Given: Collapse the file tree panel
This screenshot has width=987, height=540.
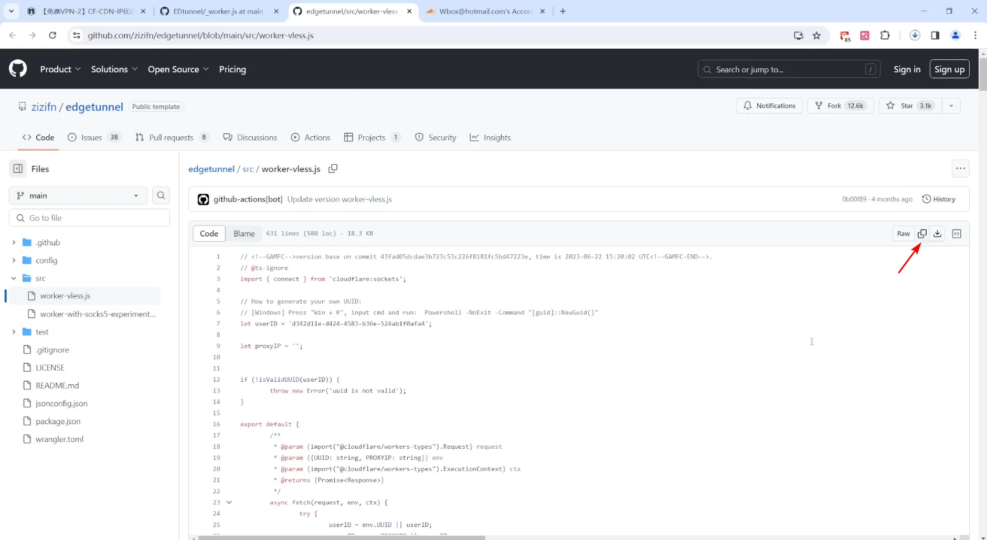Looking at the screenshot, I should [18, 169].
